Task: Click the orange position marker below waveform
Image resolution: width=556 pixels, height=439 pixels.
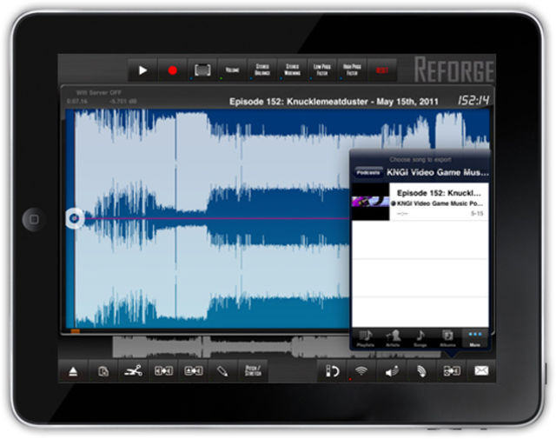Action: click(76, 331)
